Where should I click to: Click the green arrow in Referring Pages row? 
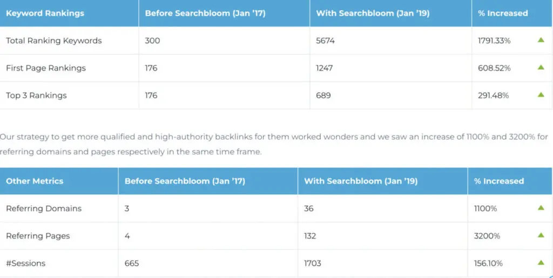pos(541,235)
